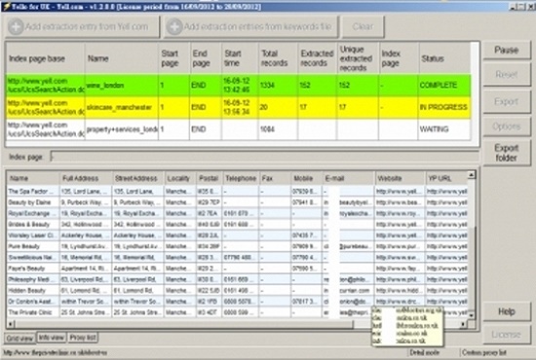Click the Start page column header
Screen dimensions: 536x360
[174, 58]
